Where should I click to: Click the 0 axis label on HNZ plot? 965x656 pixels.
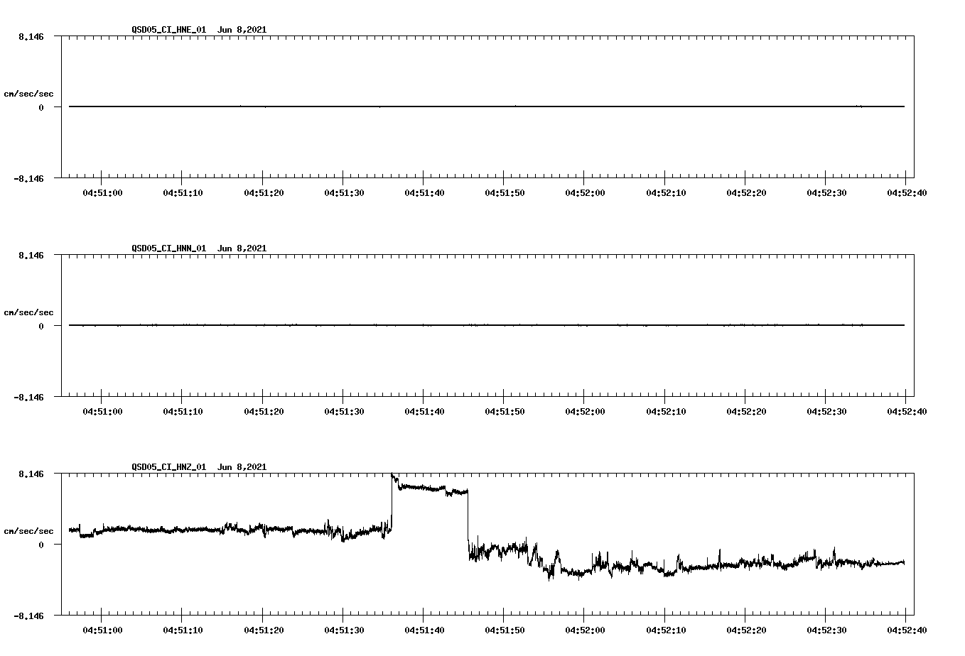tap(41, 545)
